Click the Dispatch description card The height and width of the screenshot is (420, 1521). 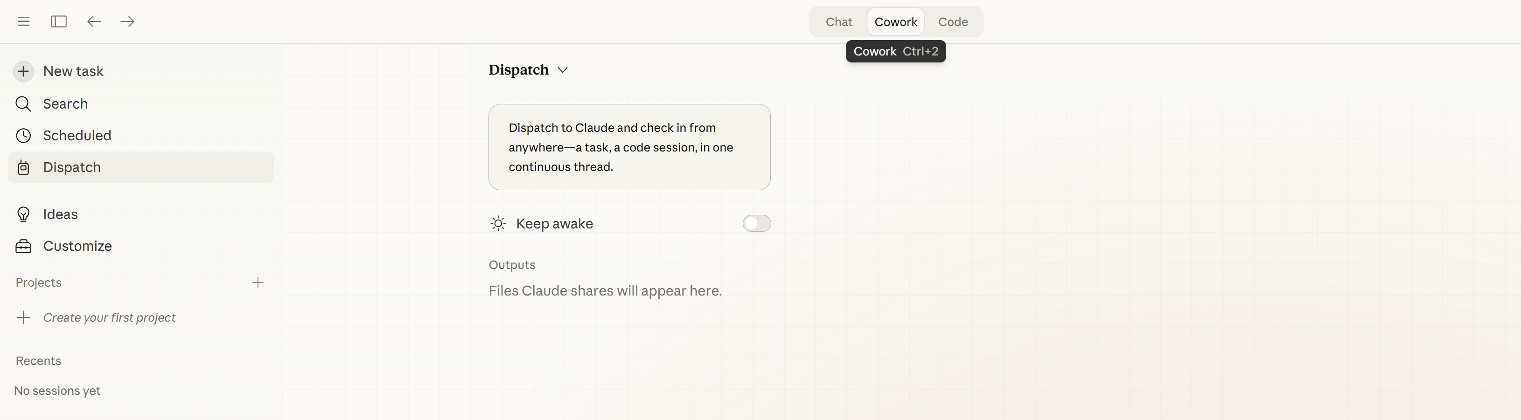coord(629,147)
